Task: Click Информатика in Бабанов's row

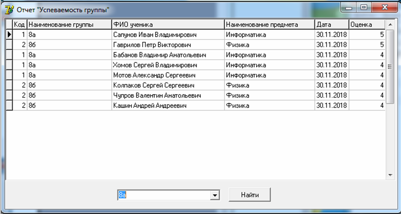Action: (269, 55)
